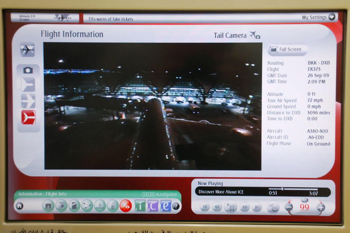
Task: Open the help question mark icon
Action: pyautogui.click(x=176, y=206)
